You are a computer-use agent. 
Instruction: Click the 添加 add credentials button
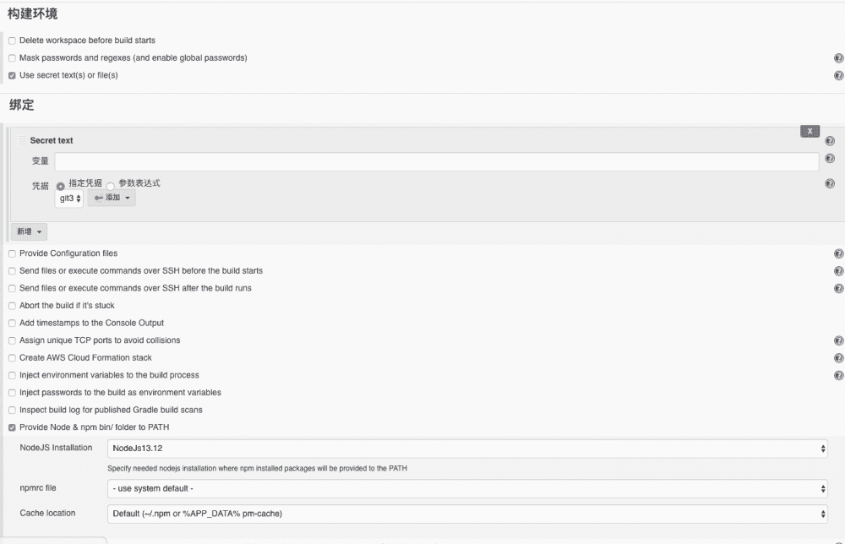coord(112,198)
